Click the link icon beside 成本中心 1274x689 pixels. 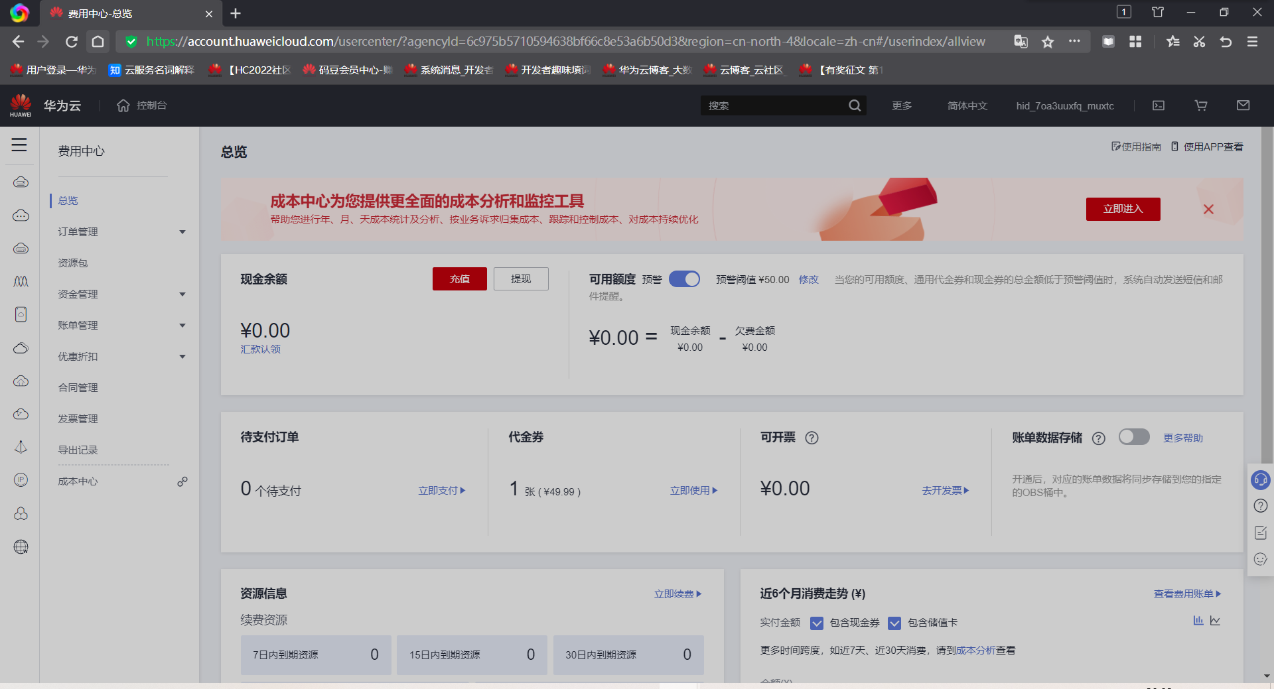point(182,481)
